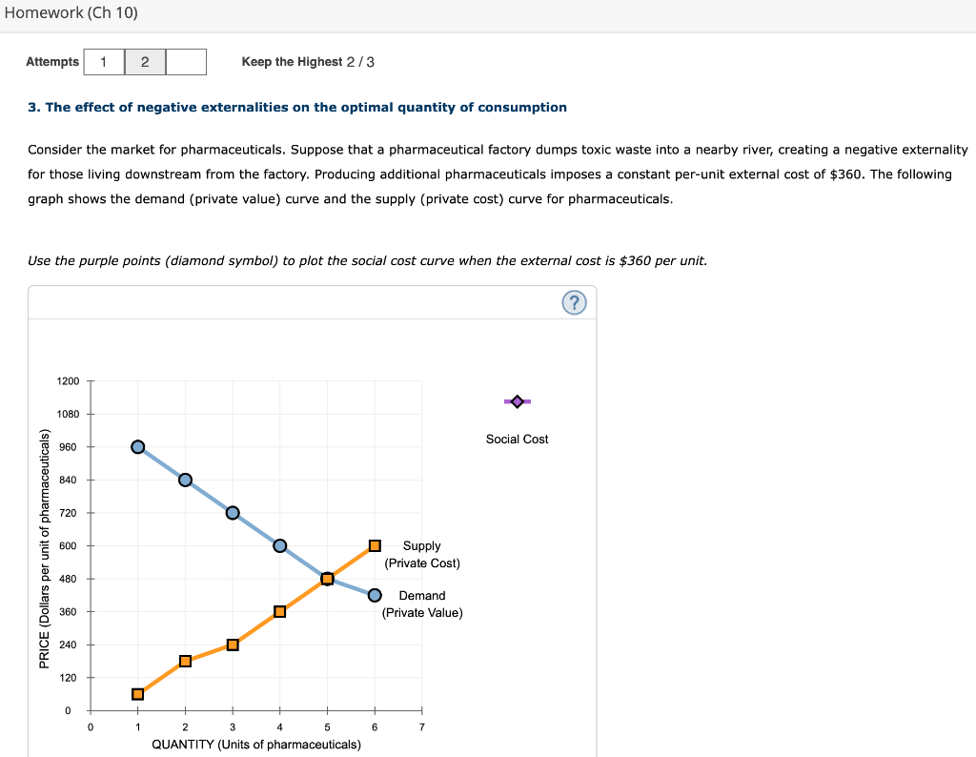
Task: Select the orange square at quantity 1
Action: [137, 693]
